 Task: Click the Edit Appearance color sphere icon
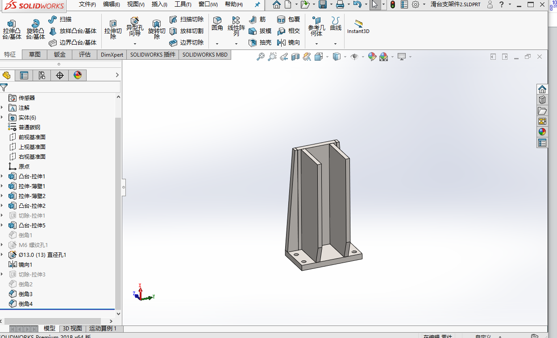pyautogui.click(x=372, y=57)
